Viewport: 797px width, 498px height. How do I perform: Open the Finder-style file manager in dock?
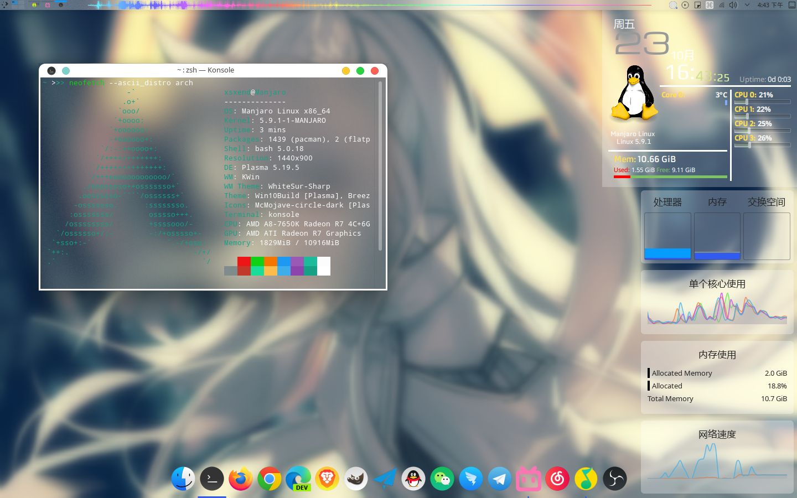click(183, 479)
